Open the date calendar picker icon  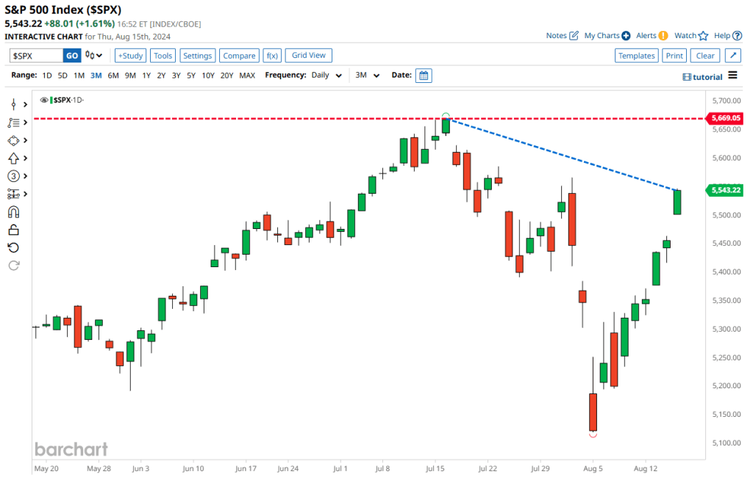(424, 75)
